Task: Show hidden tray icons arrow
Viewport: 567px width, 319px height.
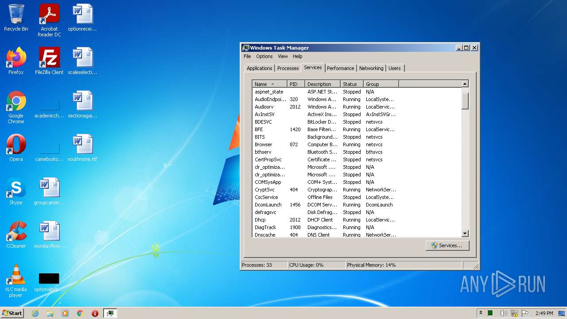Action: tap(481, 313)
